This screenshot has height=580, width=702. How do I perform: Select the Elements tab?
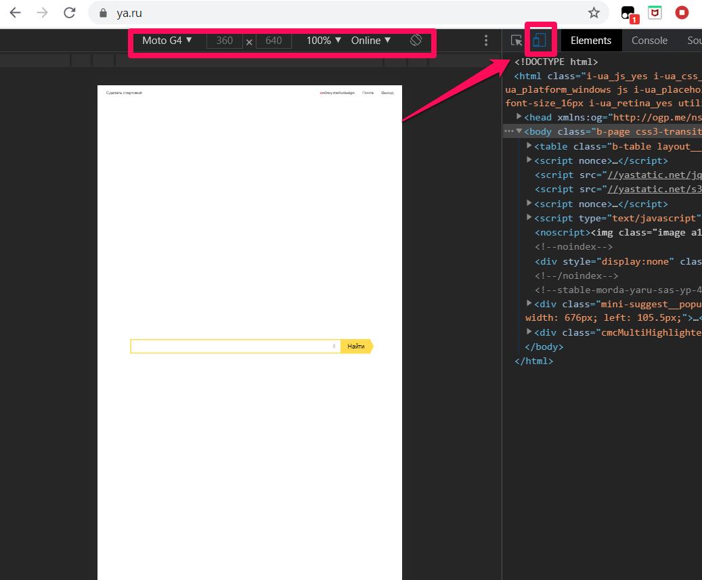point(591,41)
